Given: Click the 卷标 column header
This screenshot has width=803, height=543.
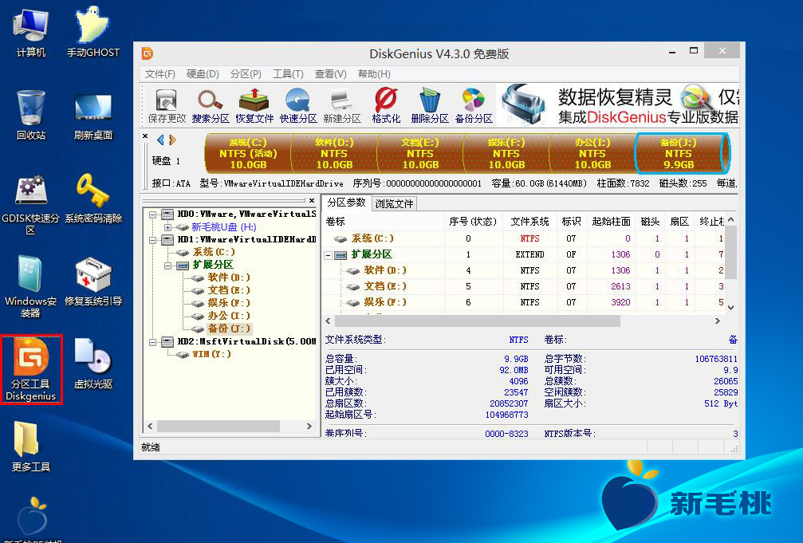Looking at the screenshot, I should (x=384, y=222).
